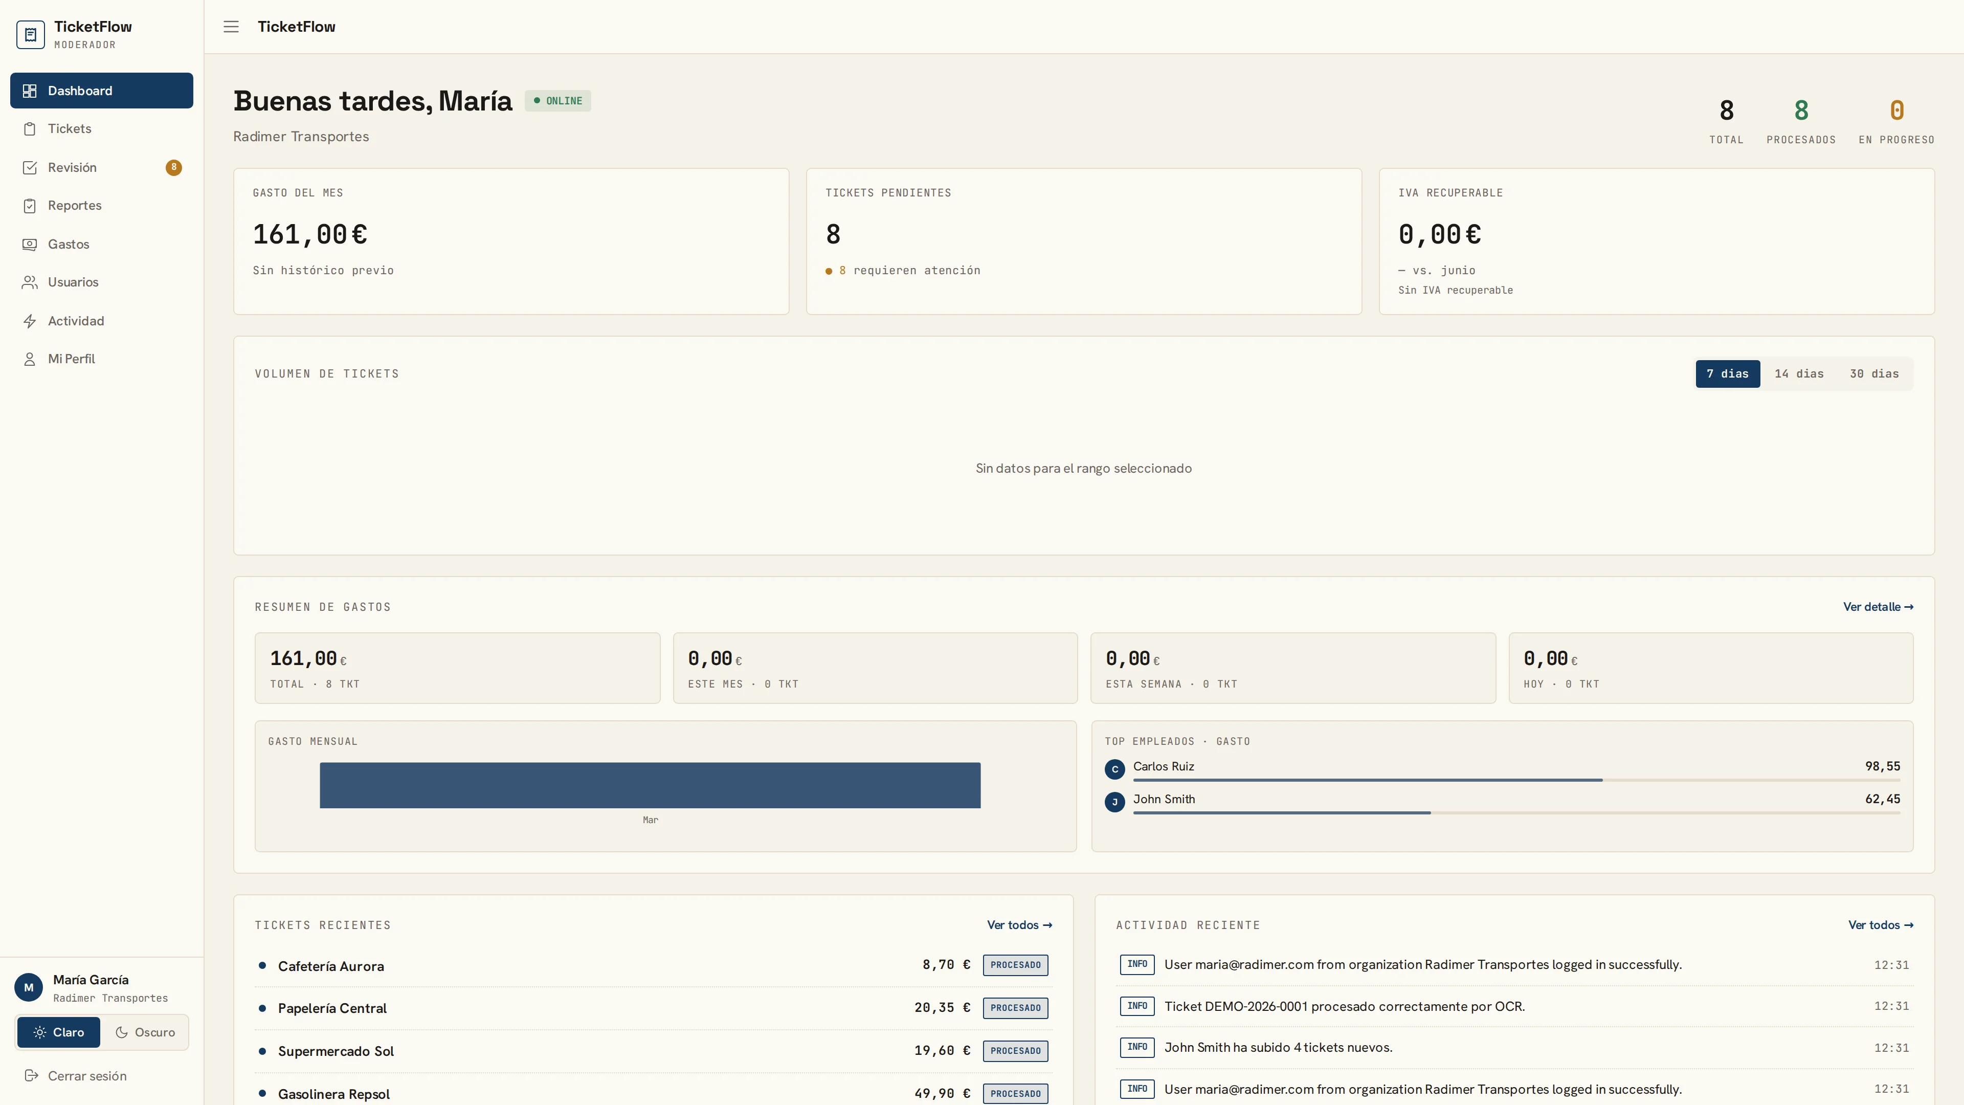Click the TicketFlow logo icon in sidebar
Image resolution: width=1964 pixels, height=1105 pixels.
click(x=31, y=34)
